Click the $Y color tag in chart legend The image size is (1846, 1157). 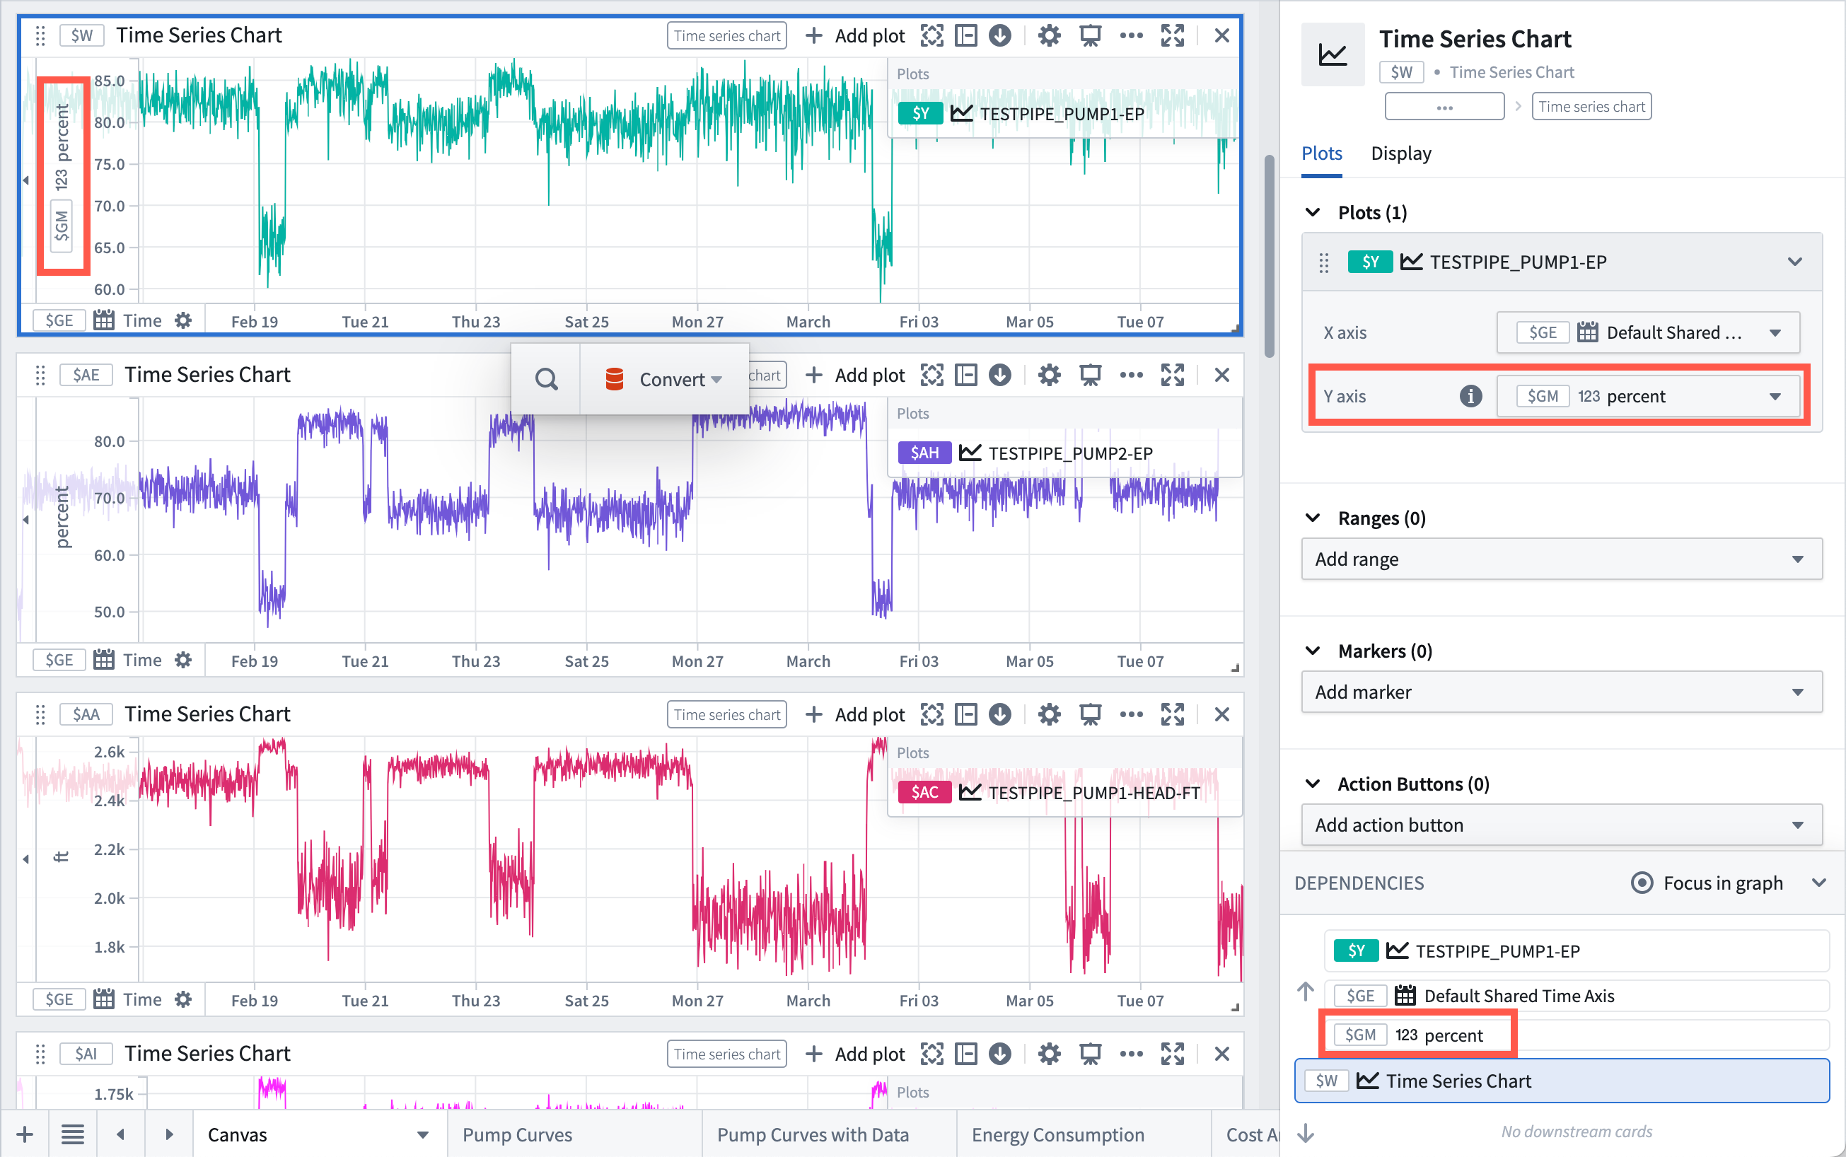(921, 114)
